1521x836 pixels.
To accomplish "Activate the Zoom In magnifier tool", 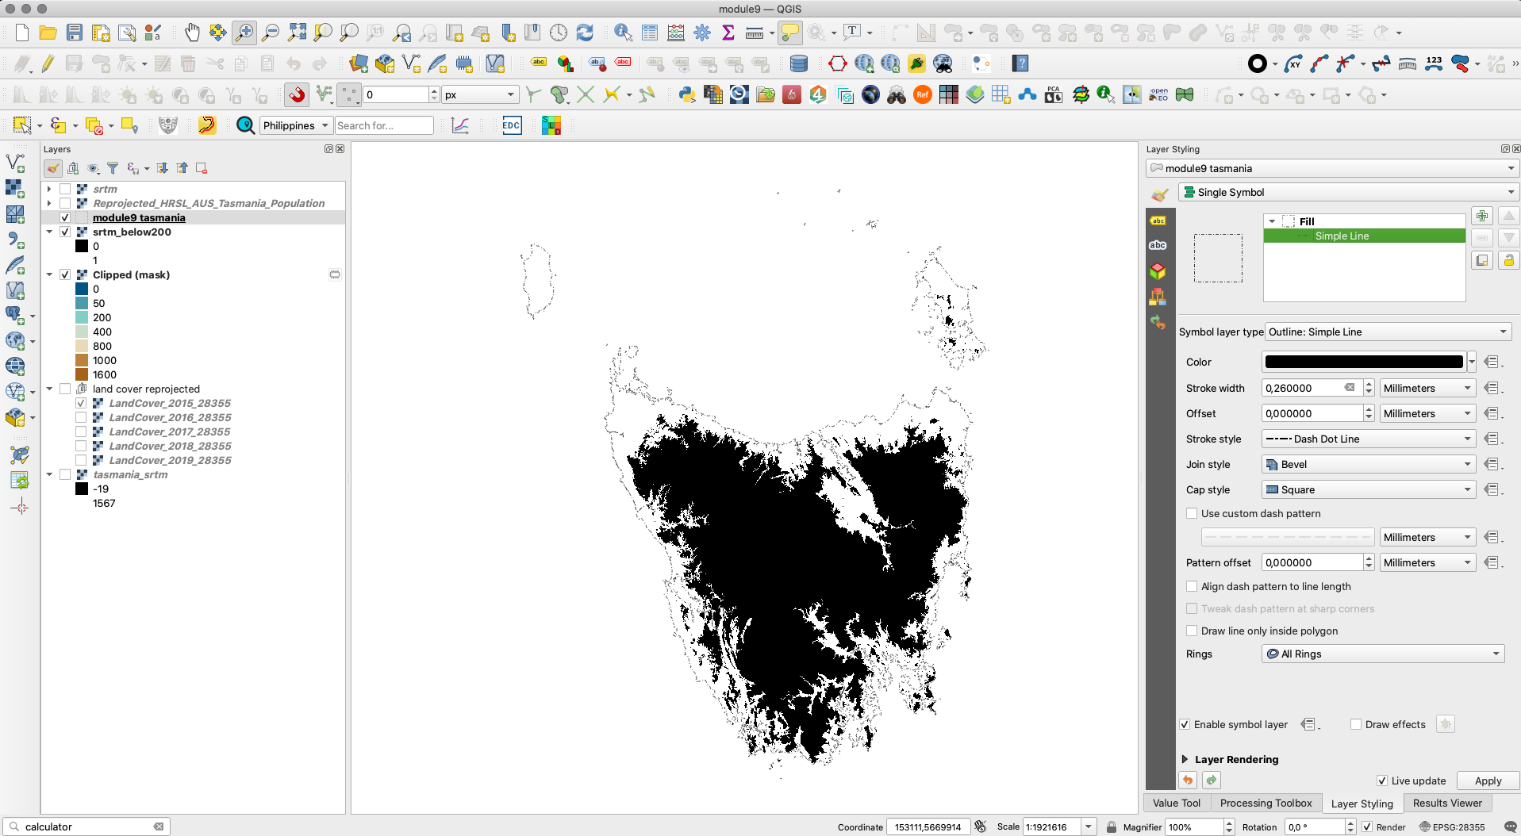I will 244,33.
